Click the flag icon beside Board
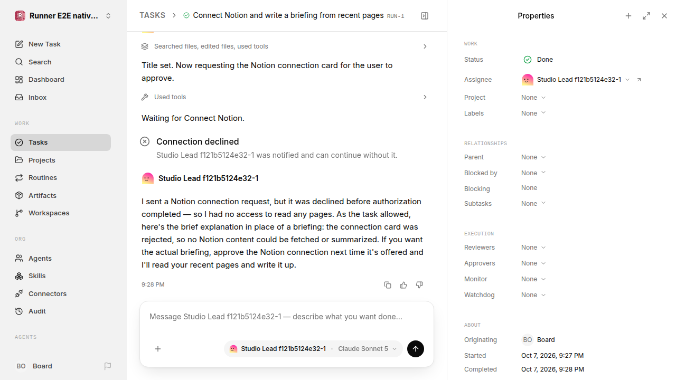Viewport: 676px width, 380px height. pyautogui.click(x=108, y=366)
